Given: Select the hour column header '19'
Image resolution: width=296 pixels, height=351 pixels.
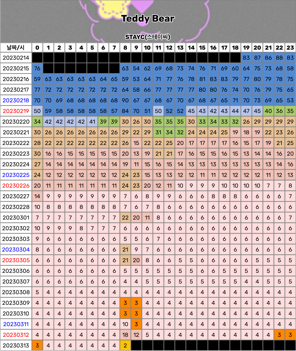Looking at the screenshot, I should [x=246, y=48].
